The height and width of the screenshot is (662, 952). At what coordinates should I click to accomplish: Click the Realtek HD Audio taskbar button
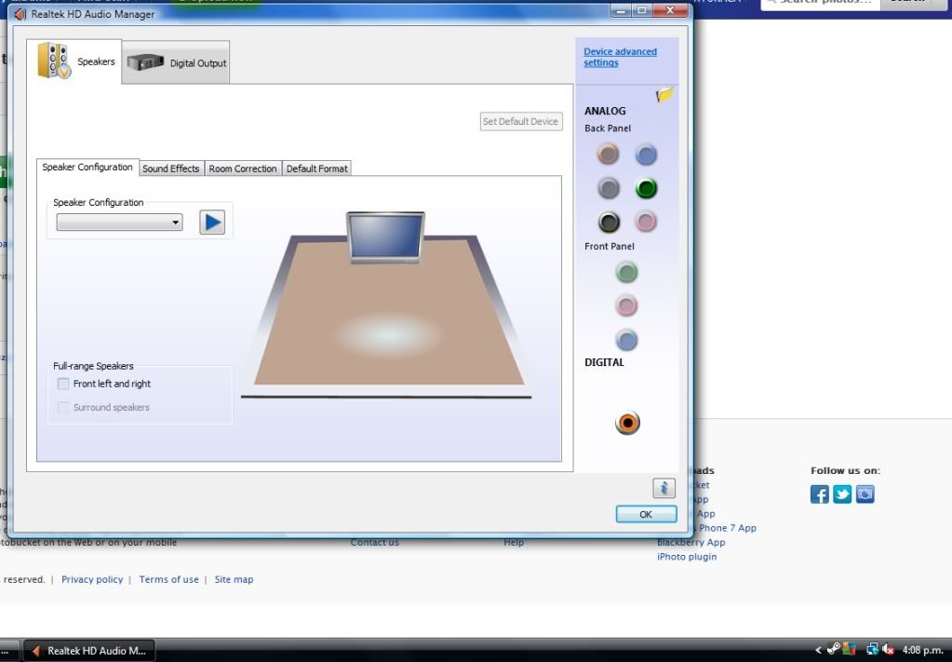89,651
